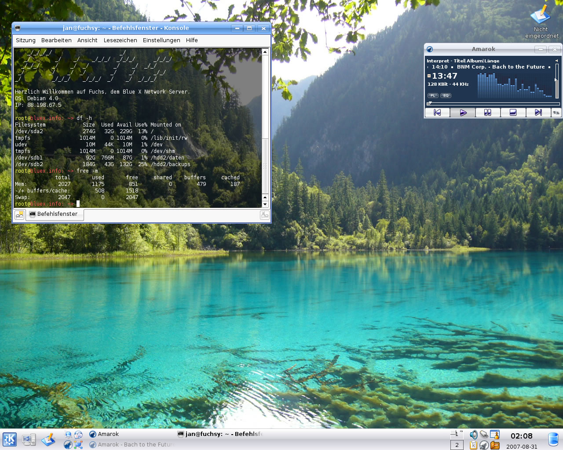Open the KDE K menu launcher
This screenshot has width=563, height=450.
pos(10,439)
